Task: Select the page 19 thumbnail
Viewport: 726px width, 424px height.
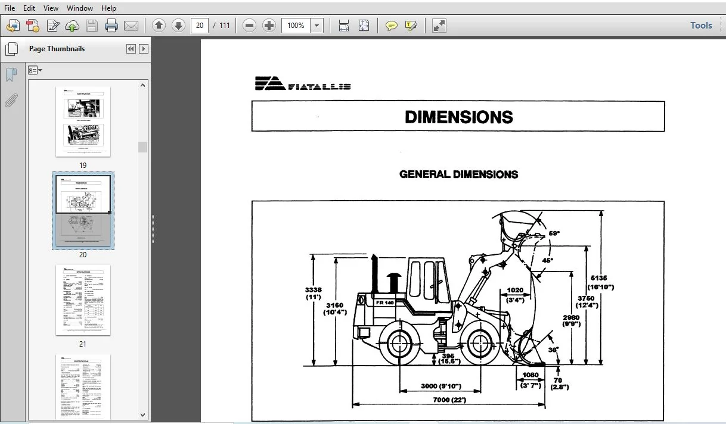Action: (83, 121)
